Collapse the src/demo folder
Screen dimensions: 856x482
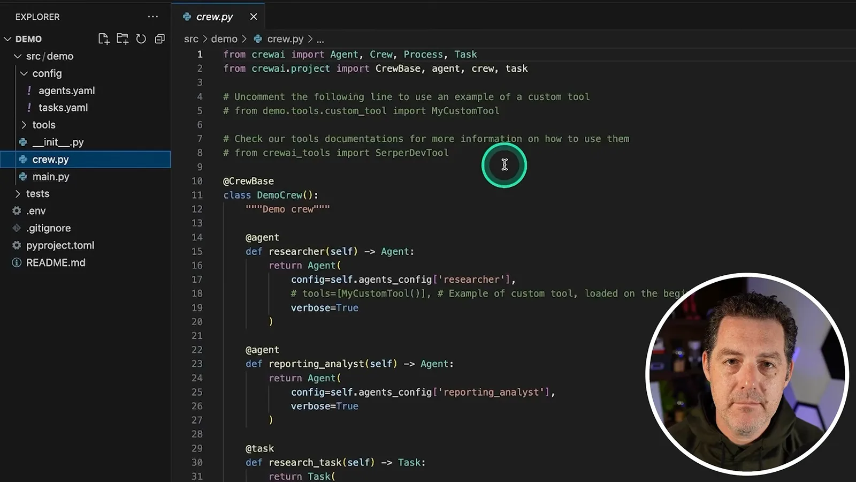(x=18, y=56)
